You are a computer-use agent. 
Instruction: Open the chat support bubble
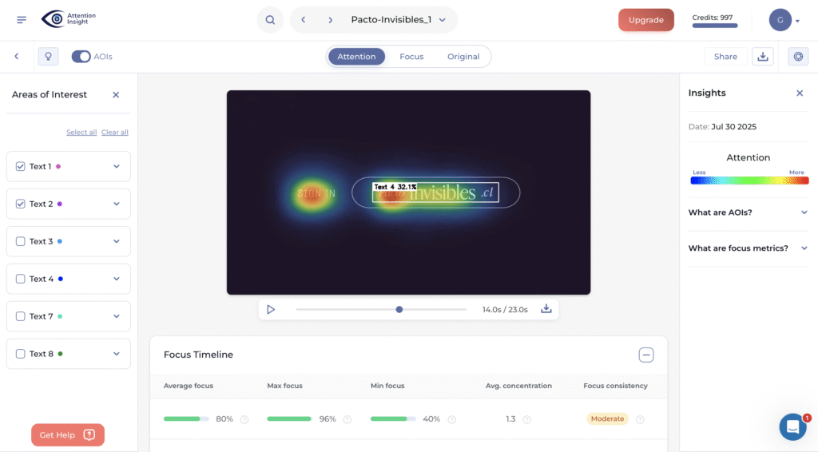pos(792,427)
